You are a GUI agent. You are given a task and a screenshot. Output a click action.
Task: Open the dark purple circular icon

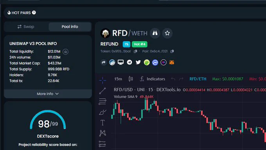[164, 63]
